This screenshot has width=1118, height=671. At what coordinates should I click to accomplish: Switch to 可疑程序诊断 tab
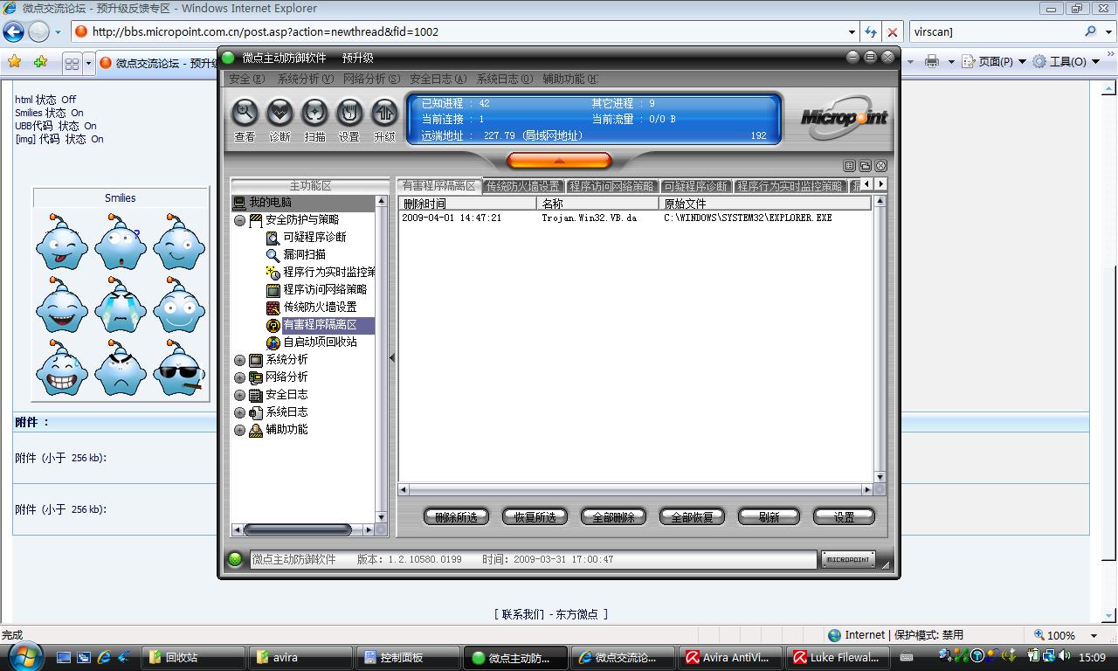click(x=695, y=186)
